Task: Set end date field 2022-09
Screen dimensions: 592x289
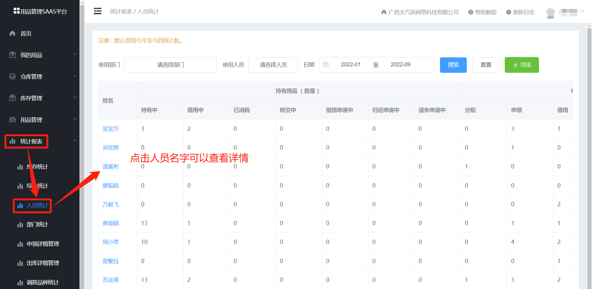Action: [401, 64]
